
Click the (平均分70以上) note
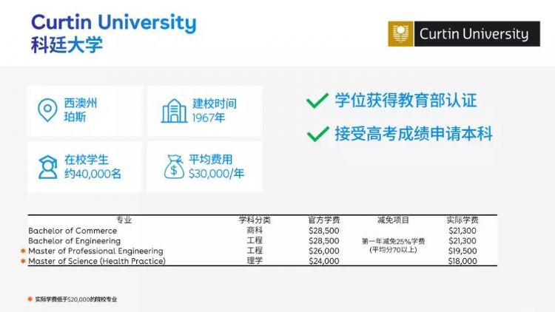point(393,250)
